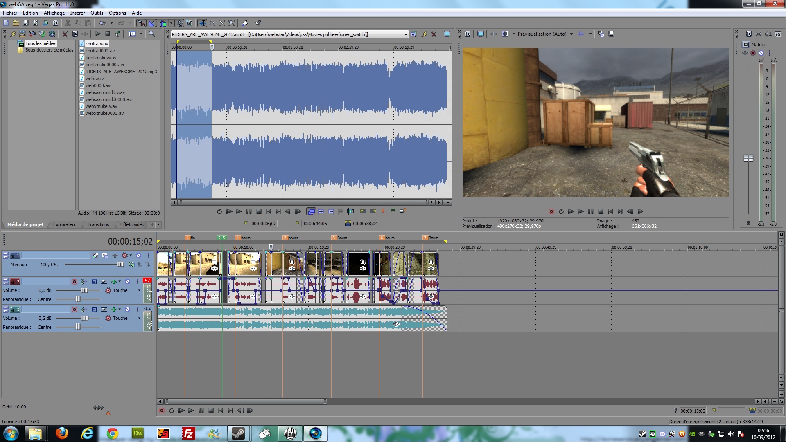
Task: Remove selected media with red X
Action: tap(65, 34)
